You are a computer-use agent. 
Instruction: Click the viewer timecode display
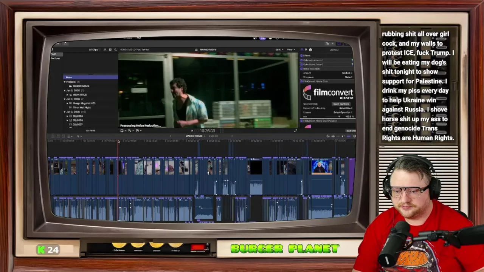[207, 131]
